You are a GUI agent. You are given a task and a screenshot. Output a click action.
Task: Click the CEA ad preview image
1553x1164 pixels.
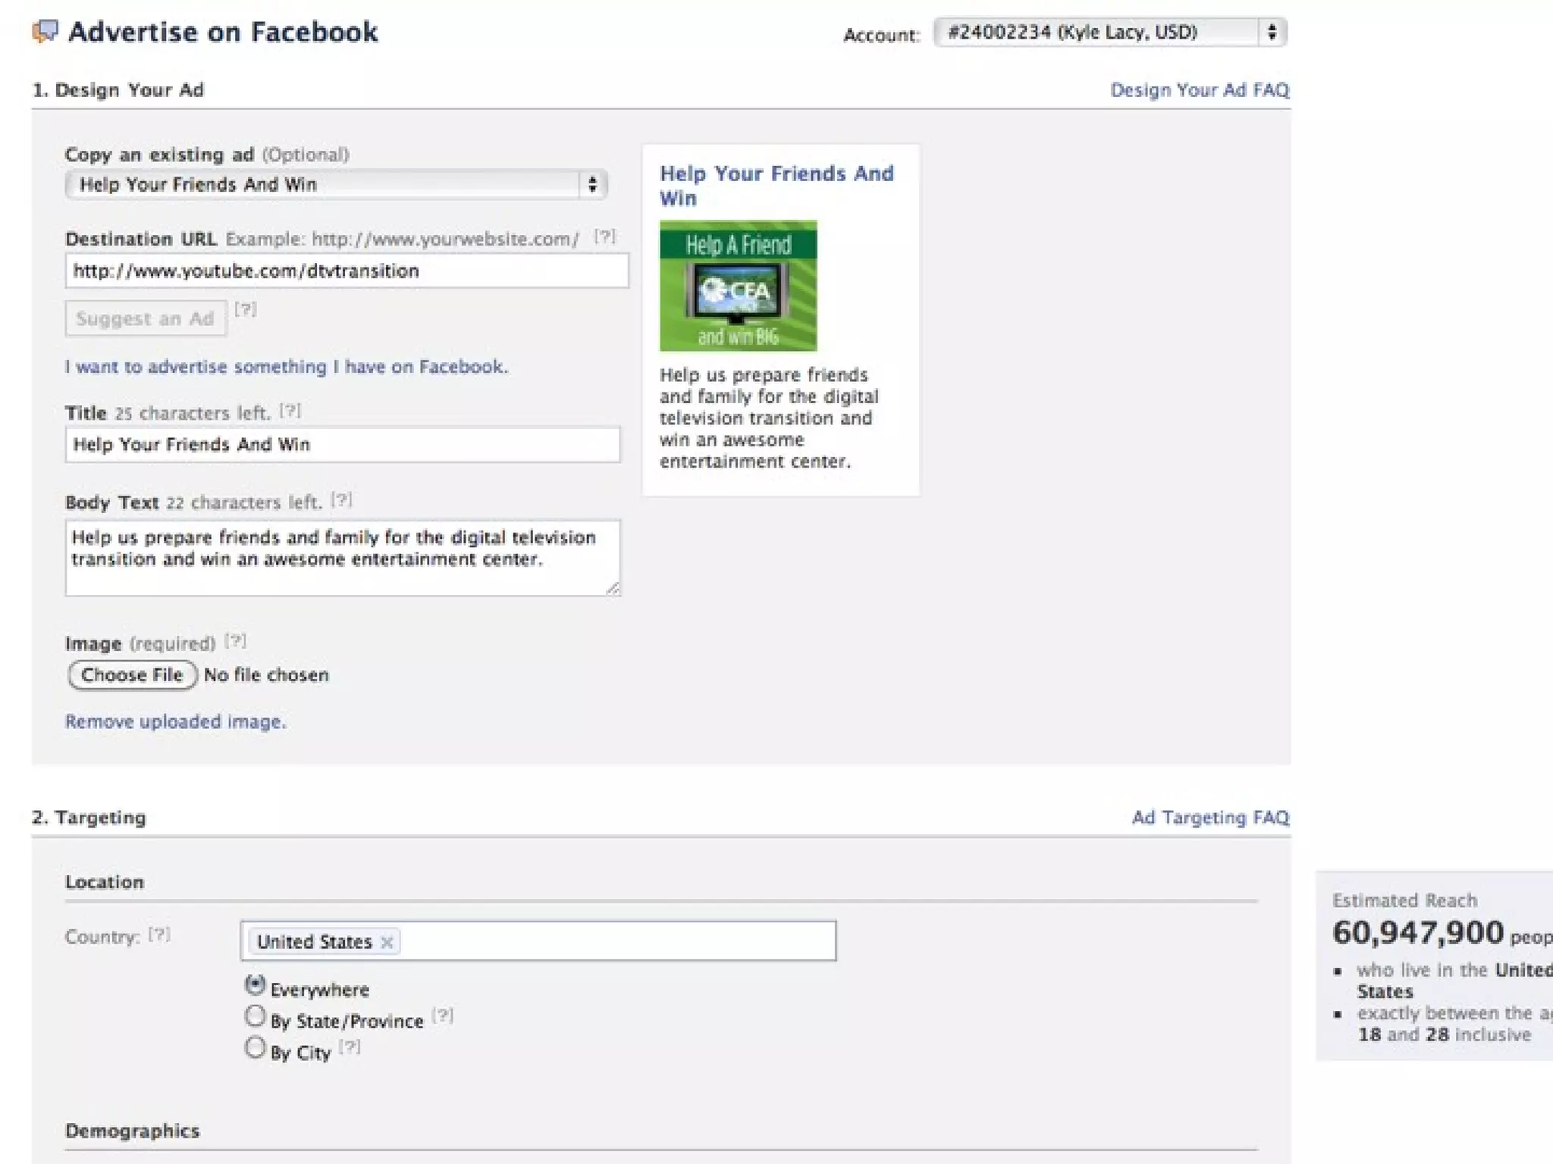pos(738,286)
